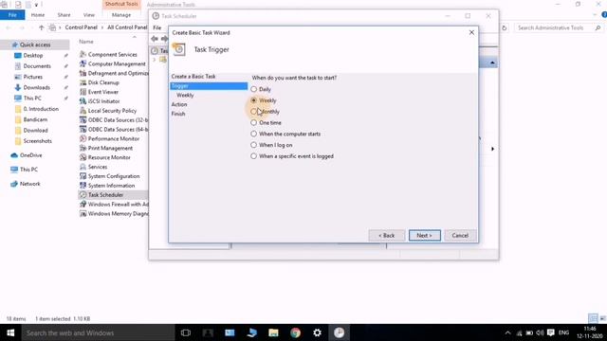Open Pictures in navigation pane
This screenshot has width=607, height=341.
click(33, 77)
